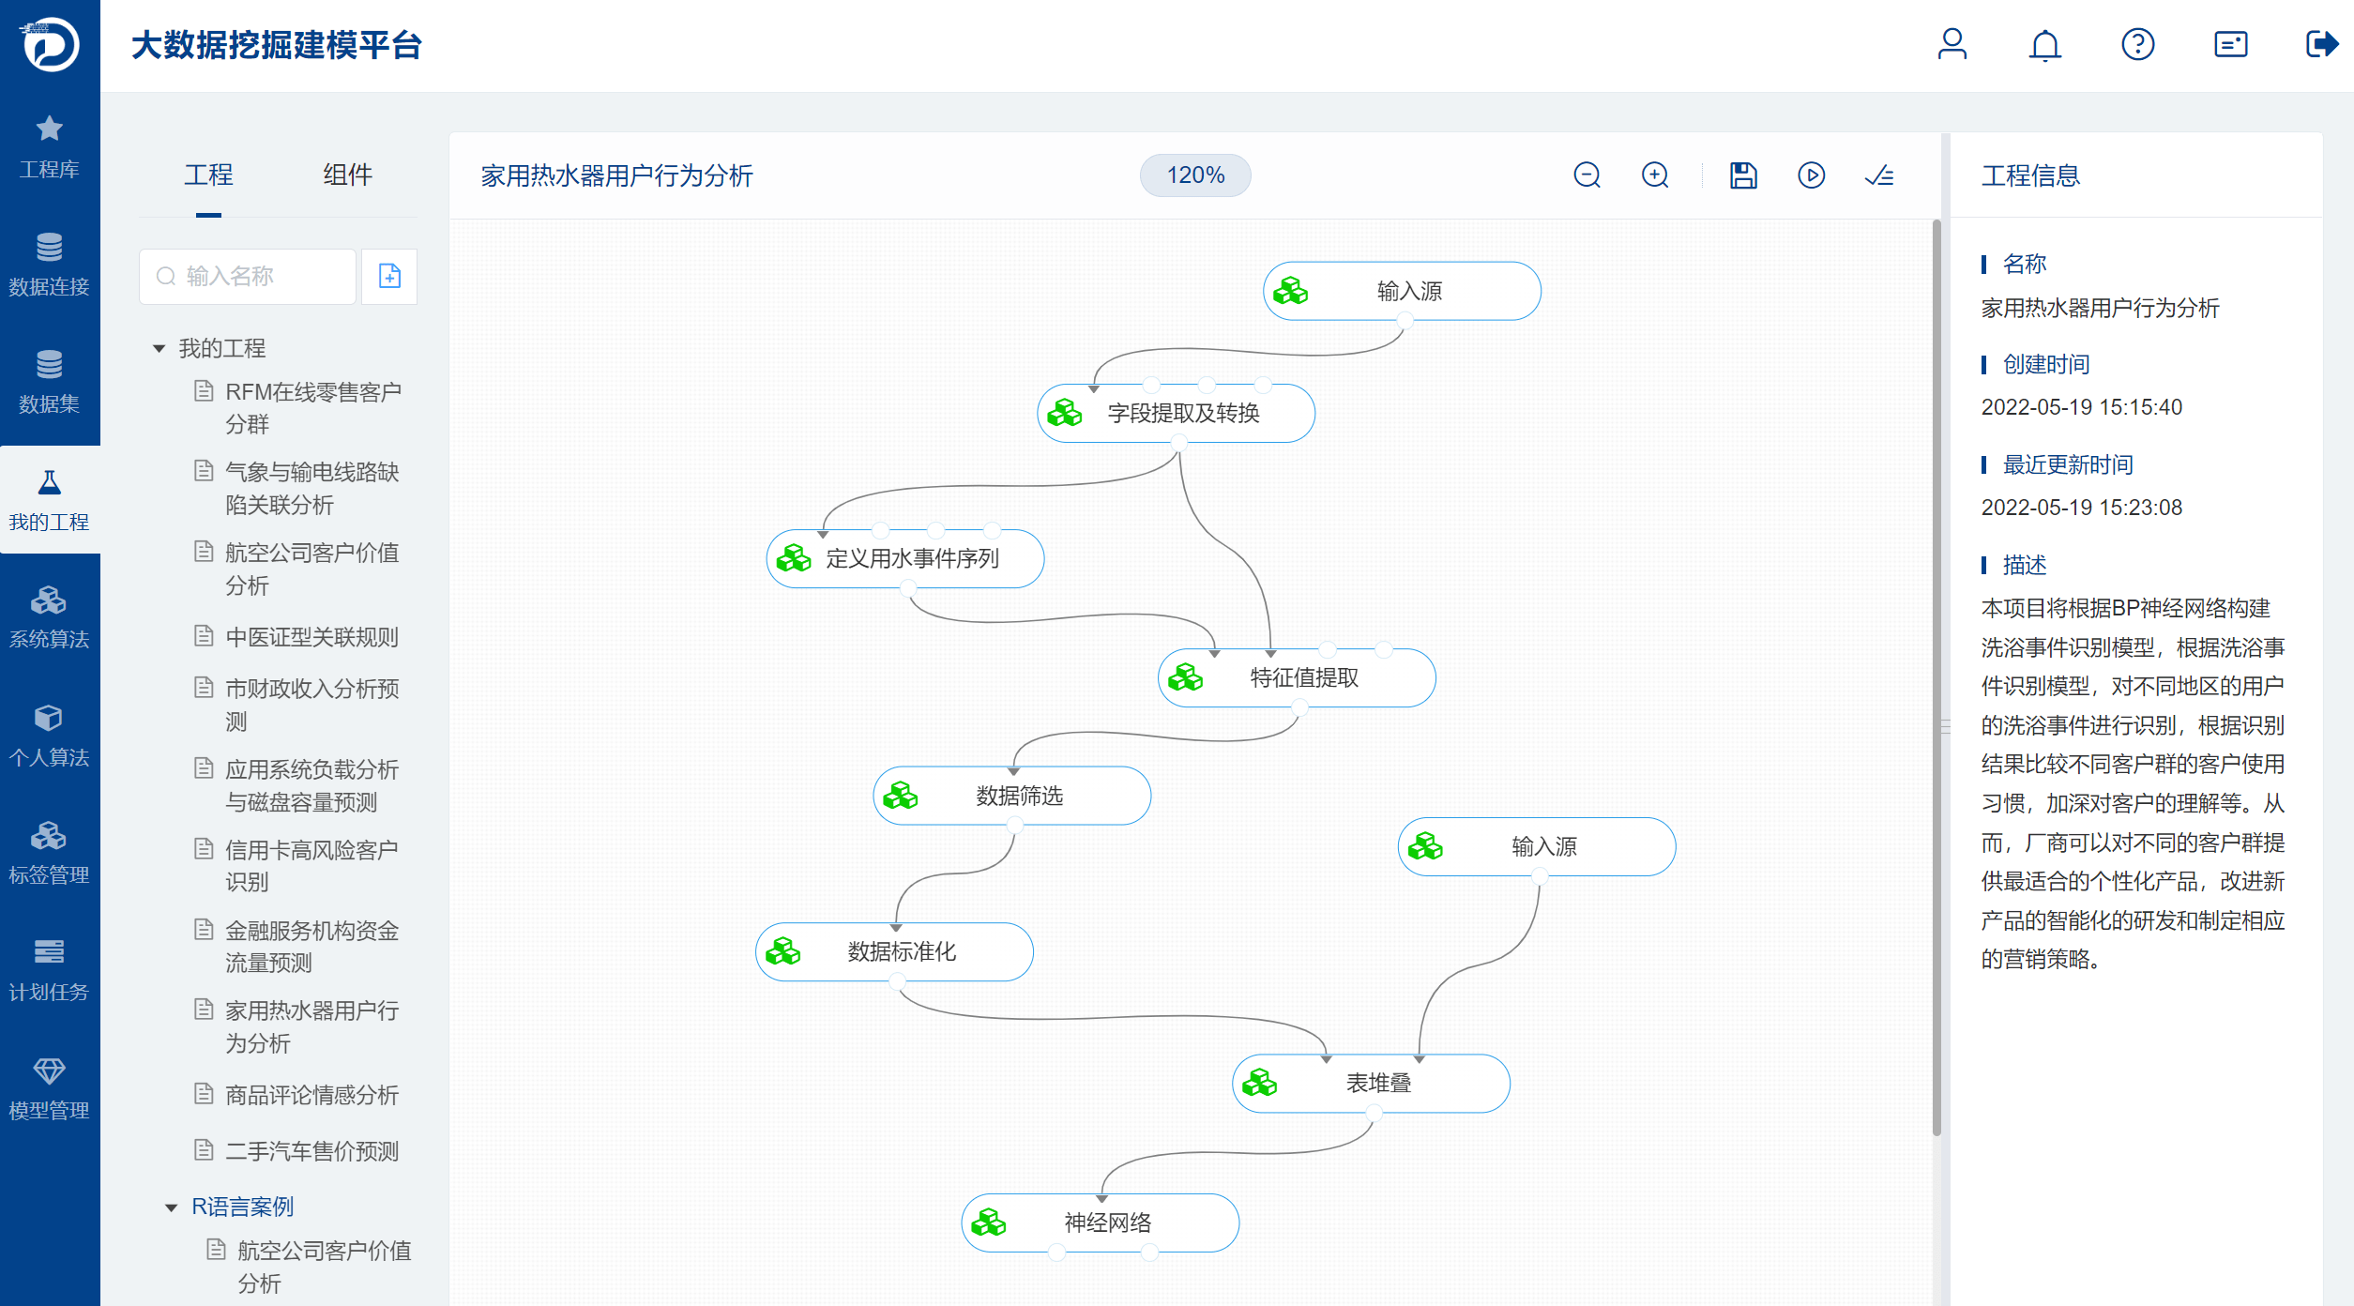Open the user profile icon
The width and height of the screenshot is (2354, 1306).
point(1952,45)
